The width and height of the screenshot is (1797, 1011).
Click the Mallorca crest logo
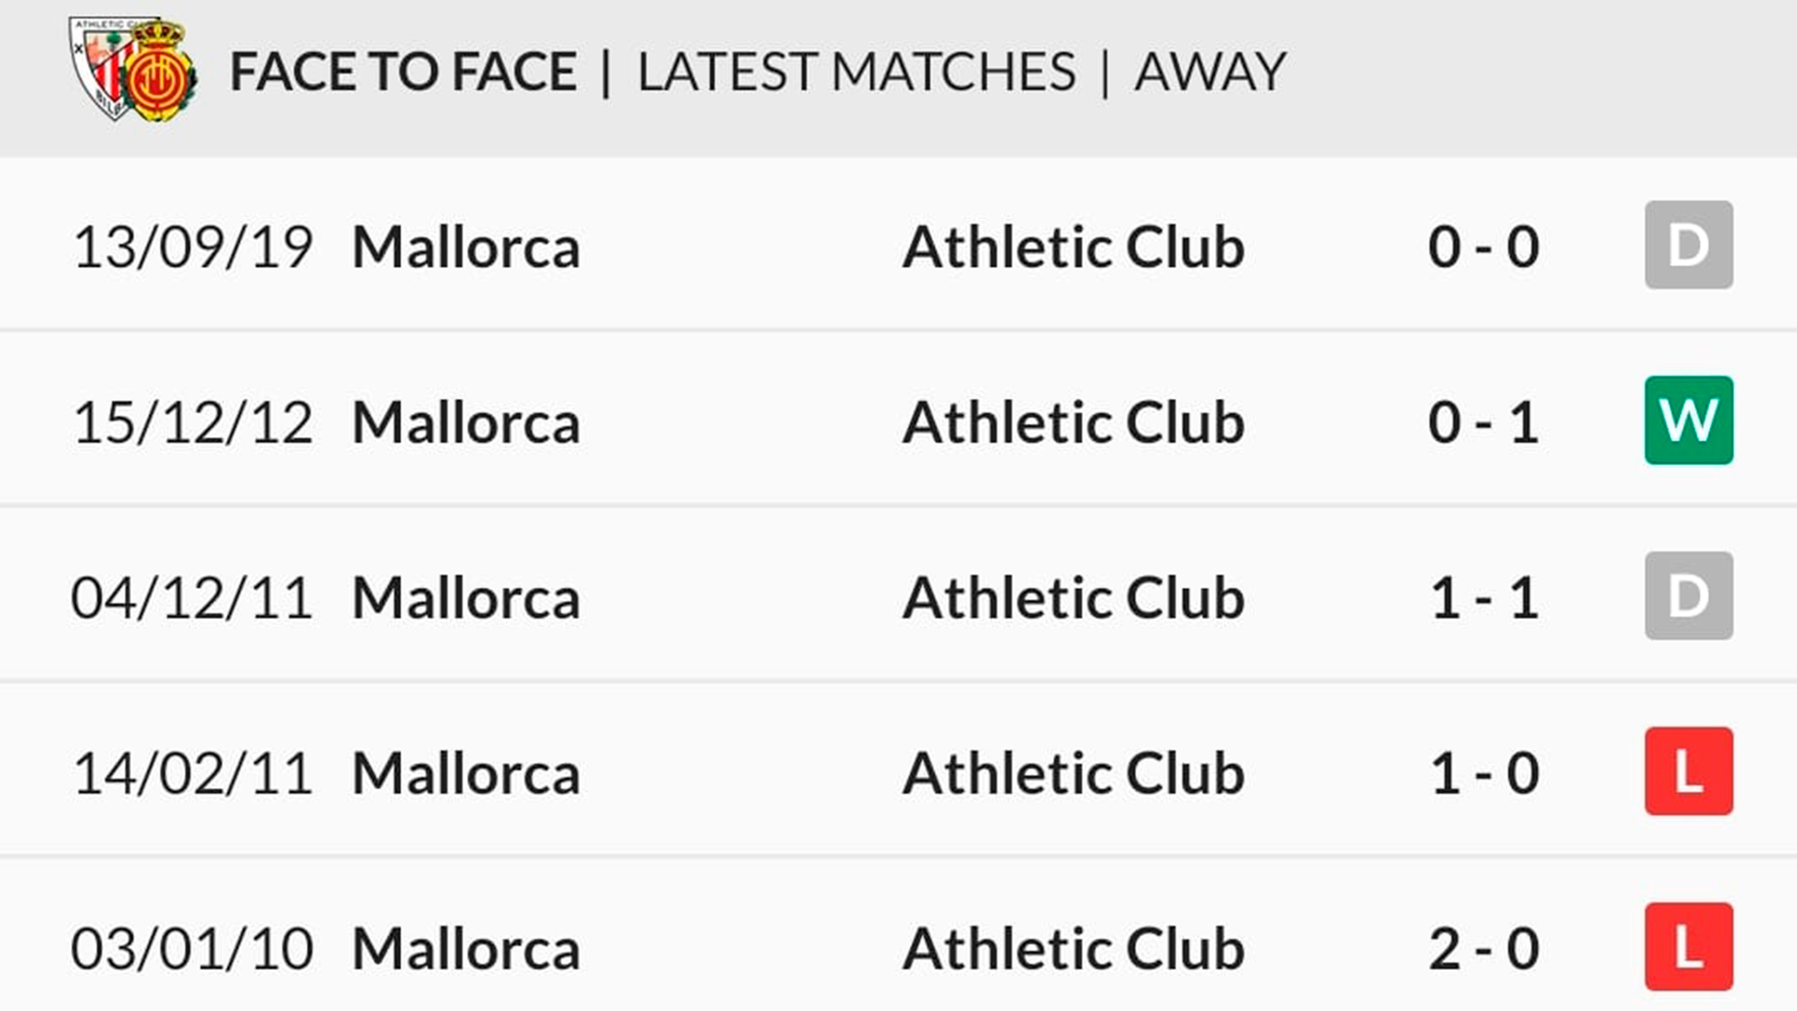coord(160,73)
